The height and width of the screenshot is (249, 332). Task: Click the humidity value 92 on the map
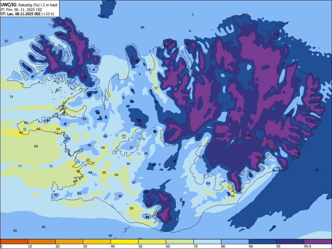click(x=154, y=165)
